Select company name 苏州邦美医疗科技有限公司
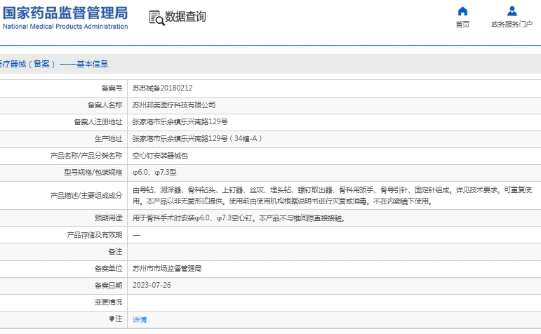Viewport: 541px width, 334px height. (x=174, y=105)
